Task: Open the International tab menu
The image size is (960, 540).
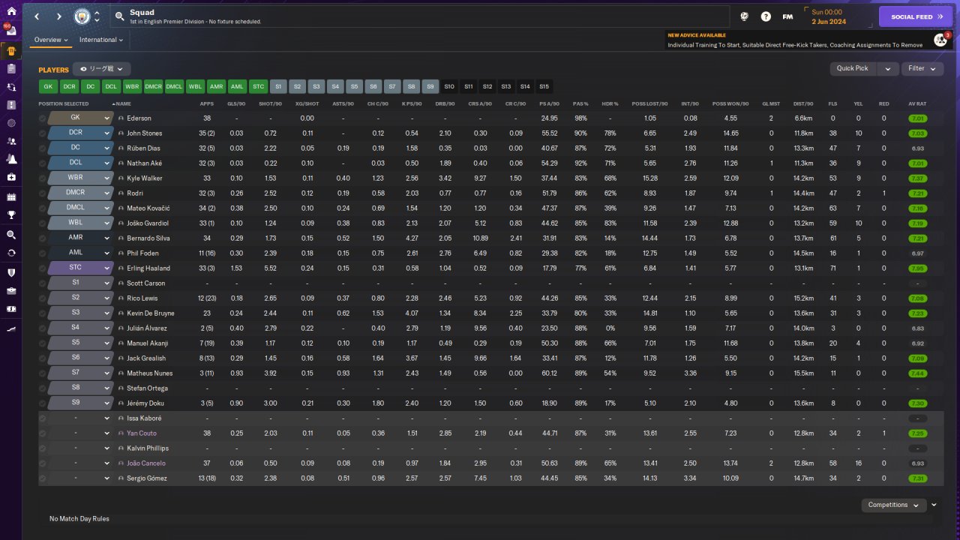Action: click(101, 40)
